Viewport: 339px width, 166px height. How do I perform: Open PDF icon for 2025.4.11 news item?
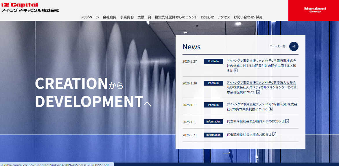(x=270, y=109)
